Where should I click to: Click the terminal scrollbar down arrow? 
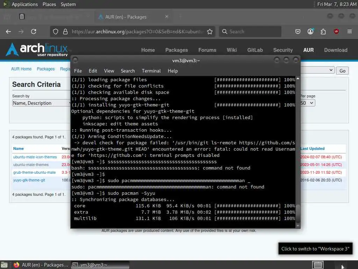pos(298,226)
